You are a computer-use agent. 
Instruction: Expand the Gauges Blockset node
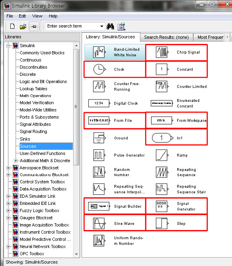(x=8, y=218)
